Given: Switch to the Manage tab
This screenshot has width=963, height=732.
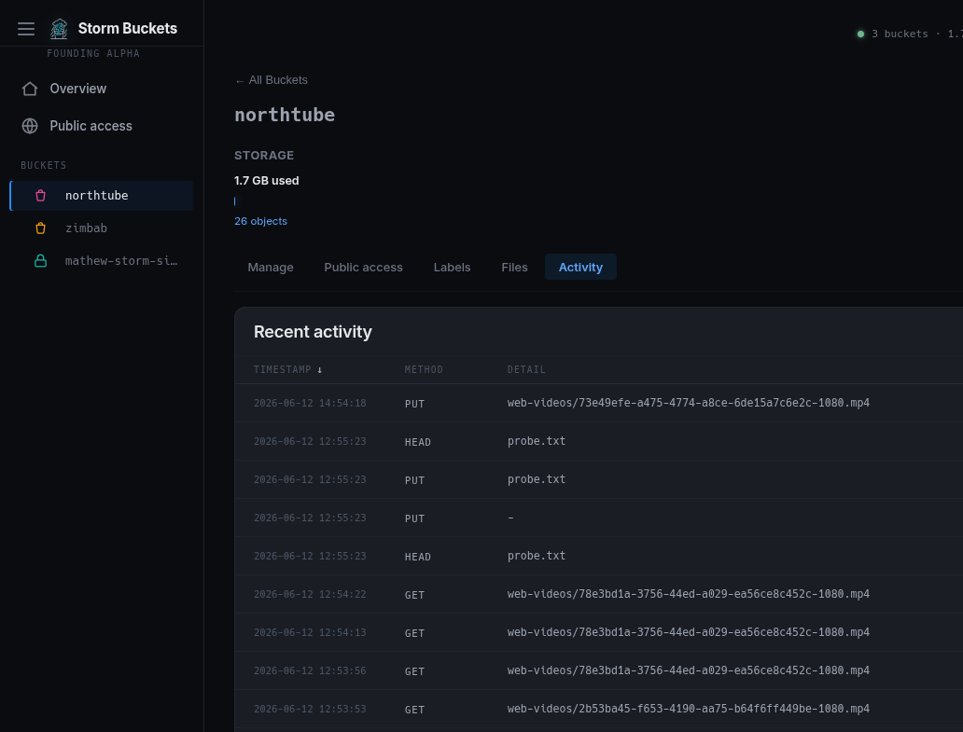Looking at the screenshot, I should (x=271, y=268).
